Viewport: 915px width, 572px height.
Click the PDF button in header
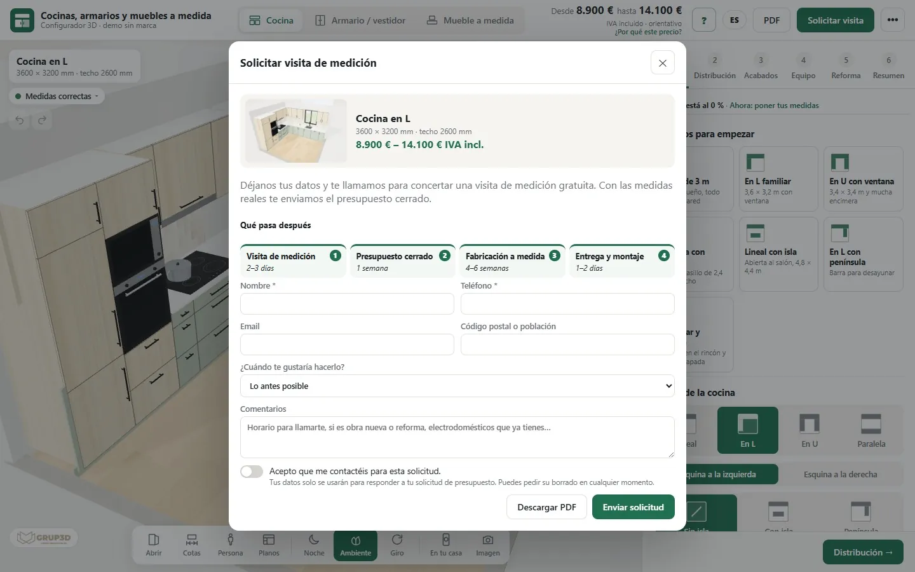pyautogui.click(x=771, y=20)
